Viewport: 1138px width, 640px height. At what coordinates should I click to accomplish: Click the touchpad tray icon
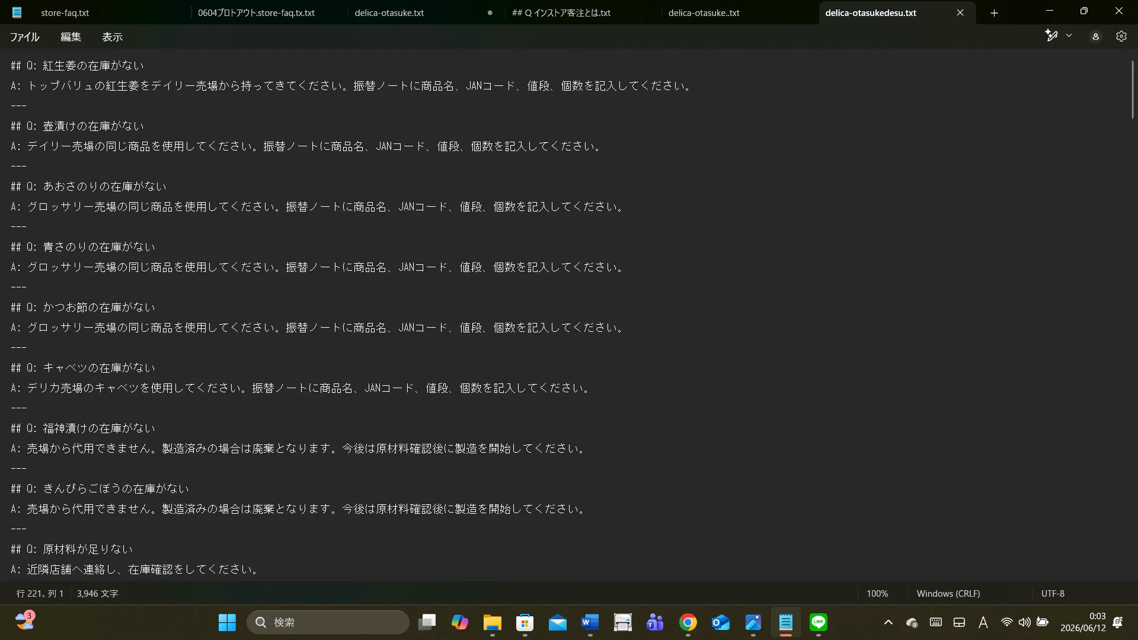tap(959, 622)
